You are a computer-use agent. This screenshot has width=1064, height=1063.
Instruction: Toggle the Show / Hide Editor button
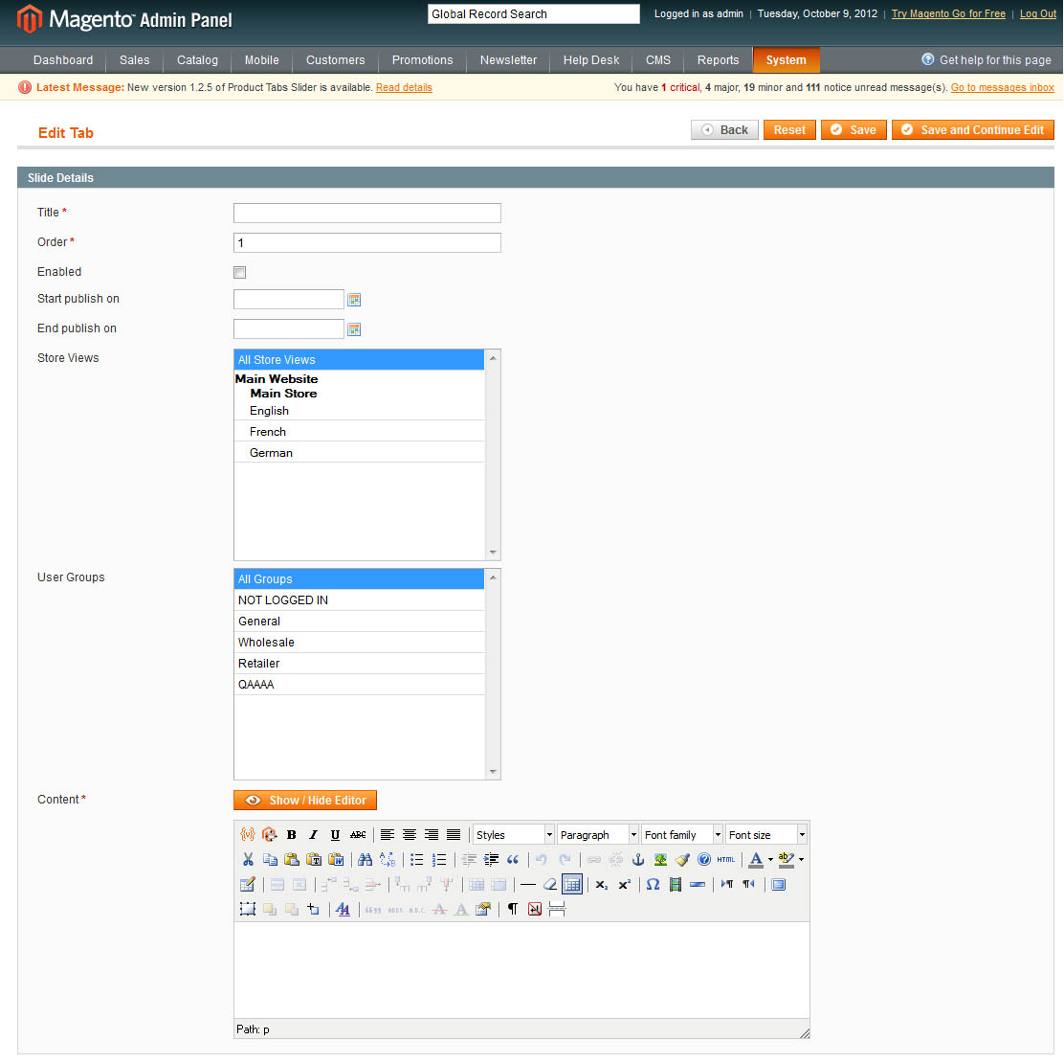point(305,800)
